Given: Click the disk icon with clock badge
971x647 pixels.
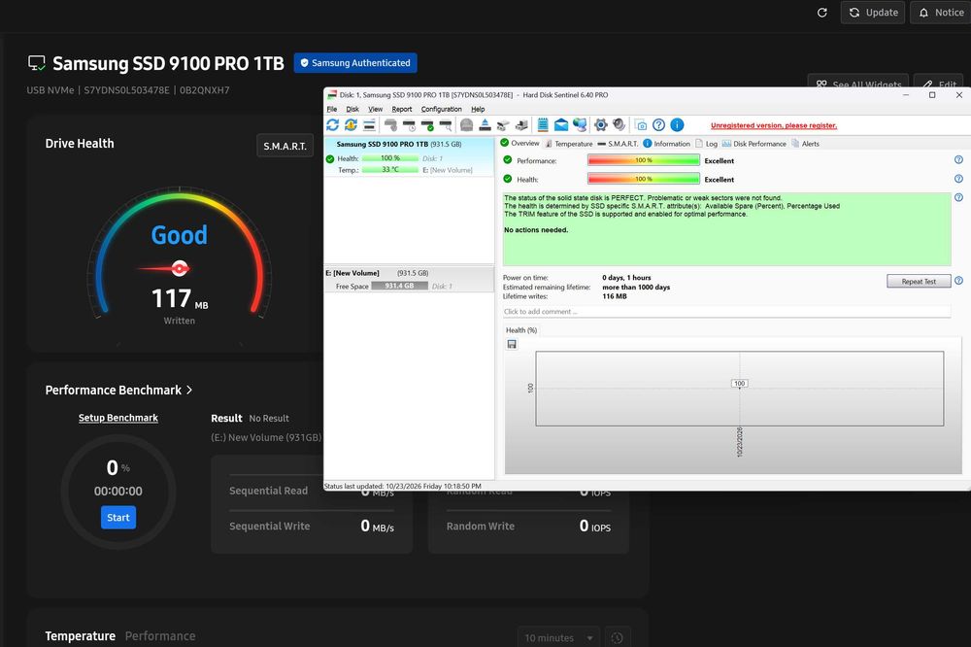Looking at the screenshot, I should tap(410, 125).
